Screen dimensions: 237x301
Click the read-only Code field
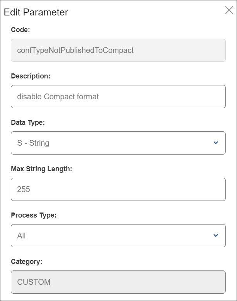coord(118,50)
